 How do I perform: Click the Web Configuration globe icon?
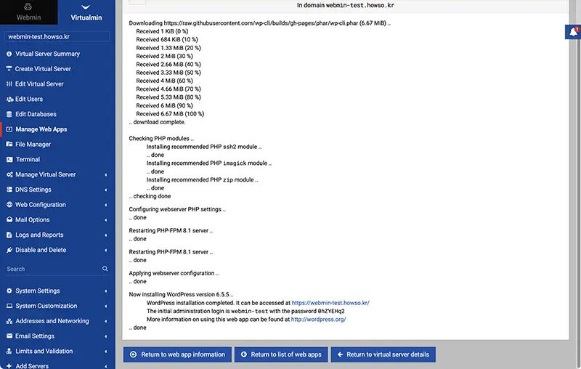click(x=9, y=205)
